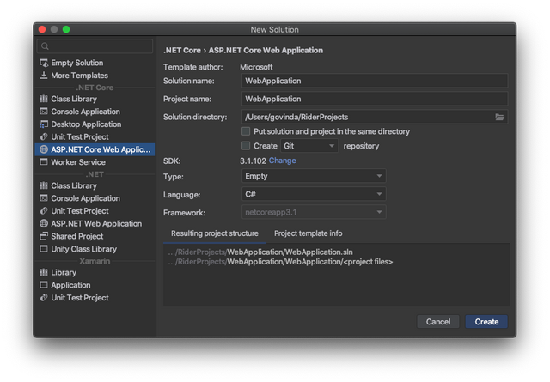The height and width of the screenshot is (382, 550).
Task: Select the Resulting project structure tab
Action: coord(214,233)
